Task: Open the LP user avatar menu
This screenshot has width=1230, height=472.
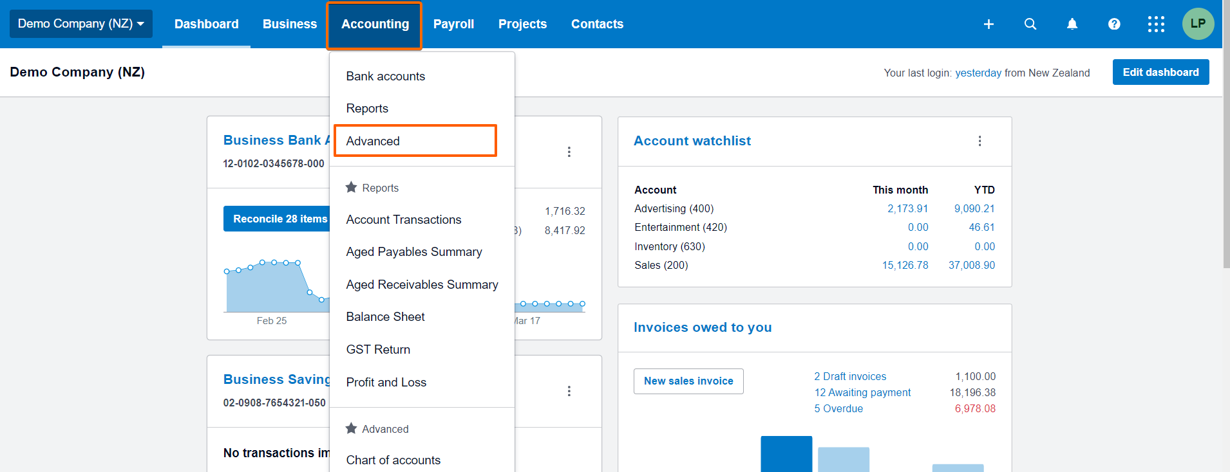Action: (1198, 24)
